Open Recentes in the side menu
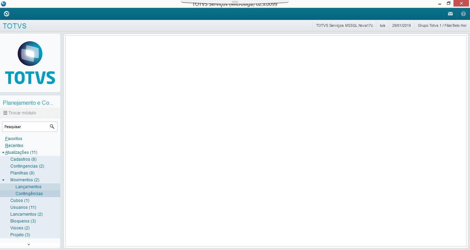The image size is (470, 250). coord(14,146)
